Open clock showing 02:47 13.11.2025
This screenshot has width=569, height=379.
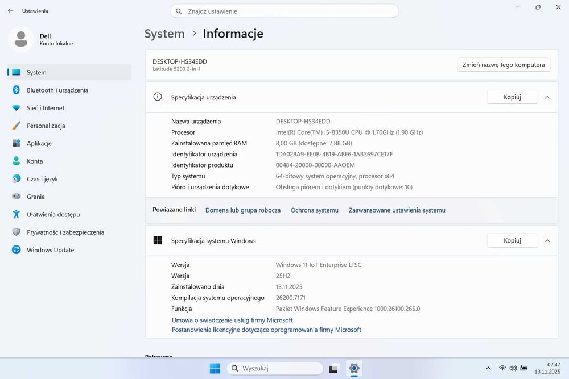(547, 368)
